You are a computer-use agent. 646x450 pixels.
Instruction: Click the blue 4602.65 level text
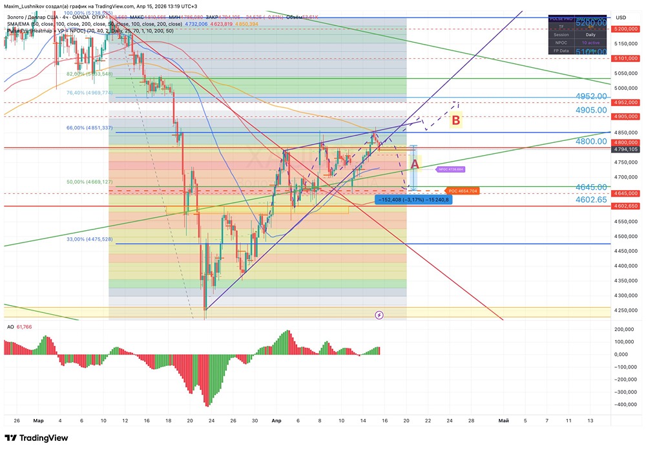coord(591,200)
